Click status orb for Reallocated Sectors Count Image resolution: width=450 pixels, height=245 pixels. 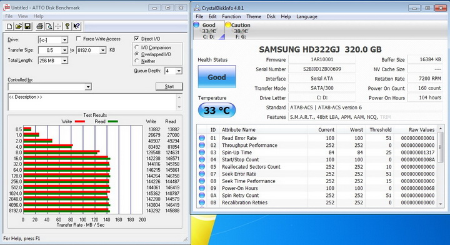pos(202,167)
